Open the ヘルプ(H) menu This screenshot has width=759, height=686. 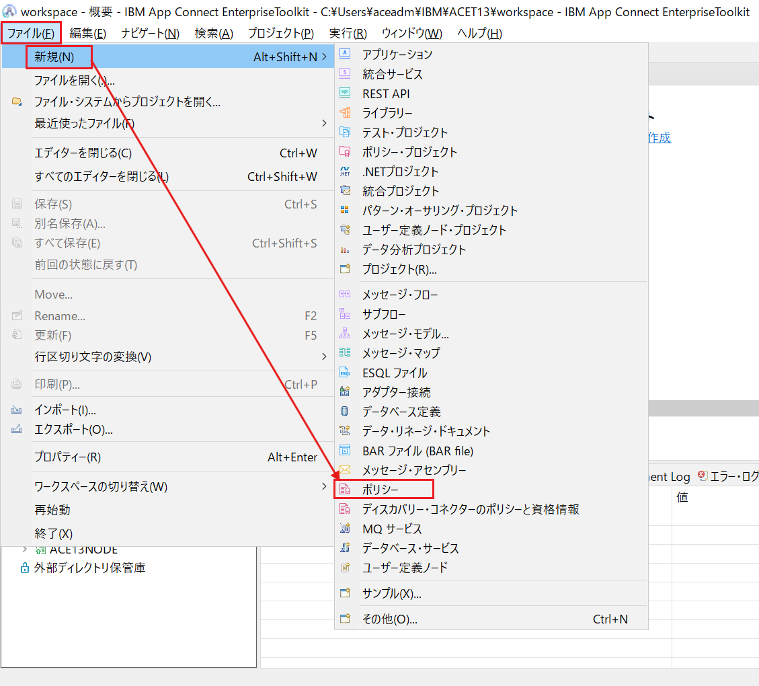pyautogui.click(x=480, y=33)
